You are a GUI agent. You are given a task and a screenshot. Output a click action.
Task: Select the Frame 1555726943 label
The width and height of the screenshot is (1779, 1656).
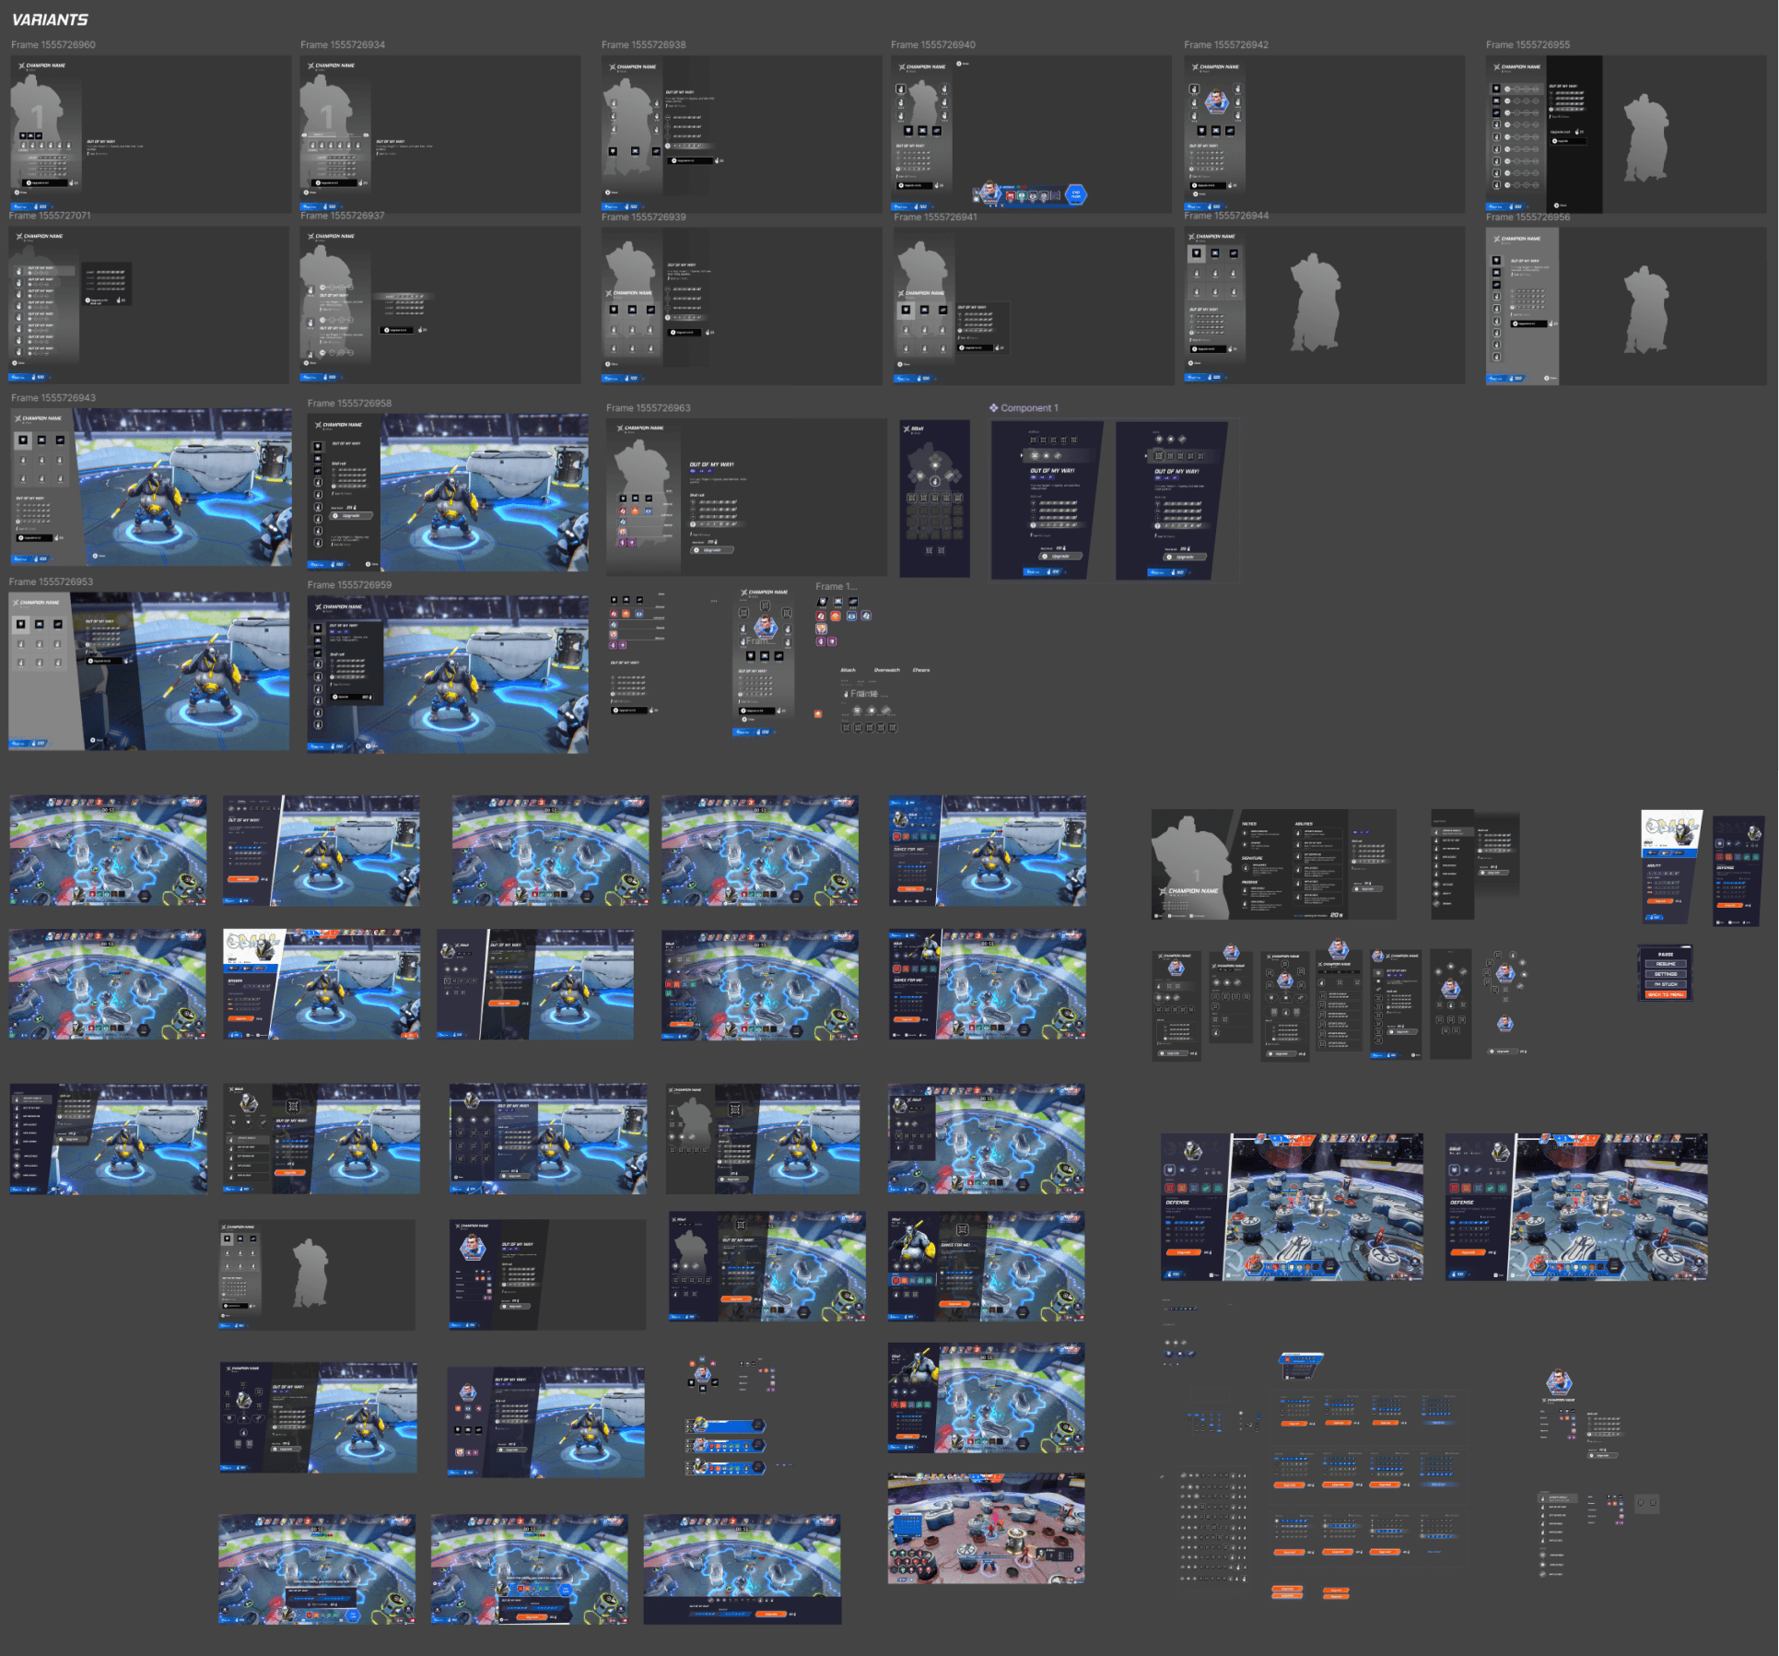pos(53,398)
